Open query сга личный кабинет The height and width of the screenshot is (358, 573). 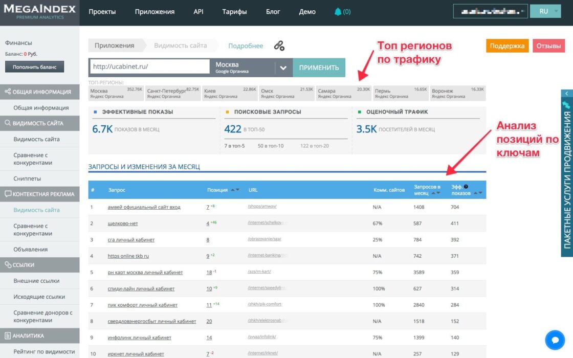click(x=131, y=240)
